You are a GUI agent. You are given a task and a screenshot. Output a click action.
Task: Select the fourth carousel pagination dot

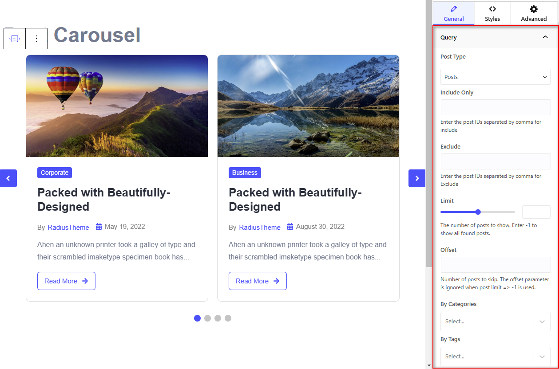click(228, 318)
